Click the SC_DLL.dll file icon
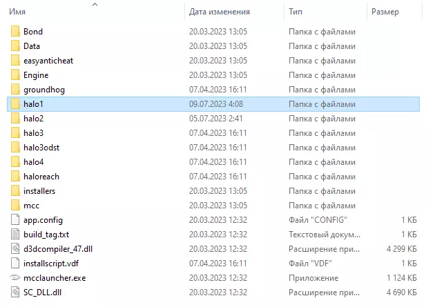 click(15, 292)
